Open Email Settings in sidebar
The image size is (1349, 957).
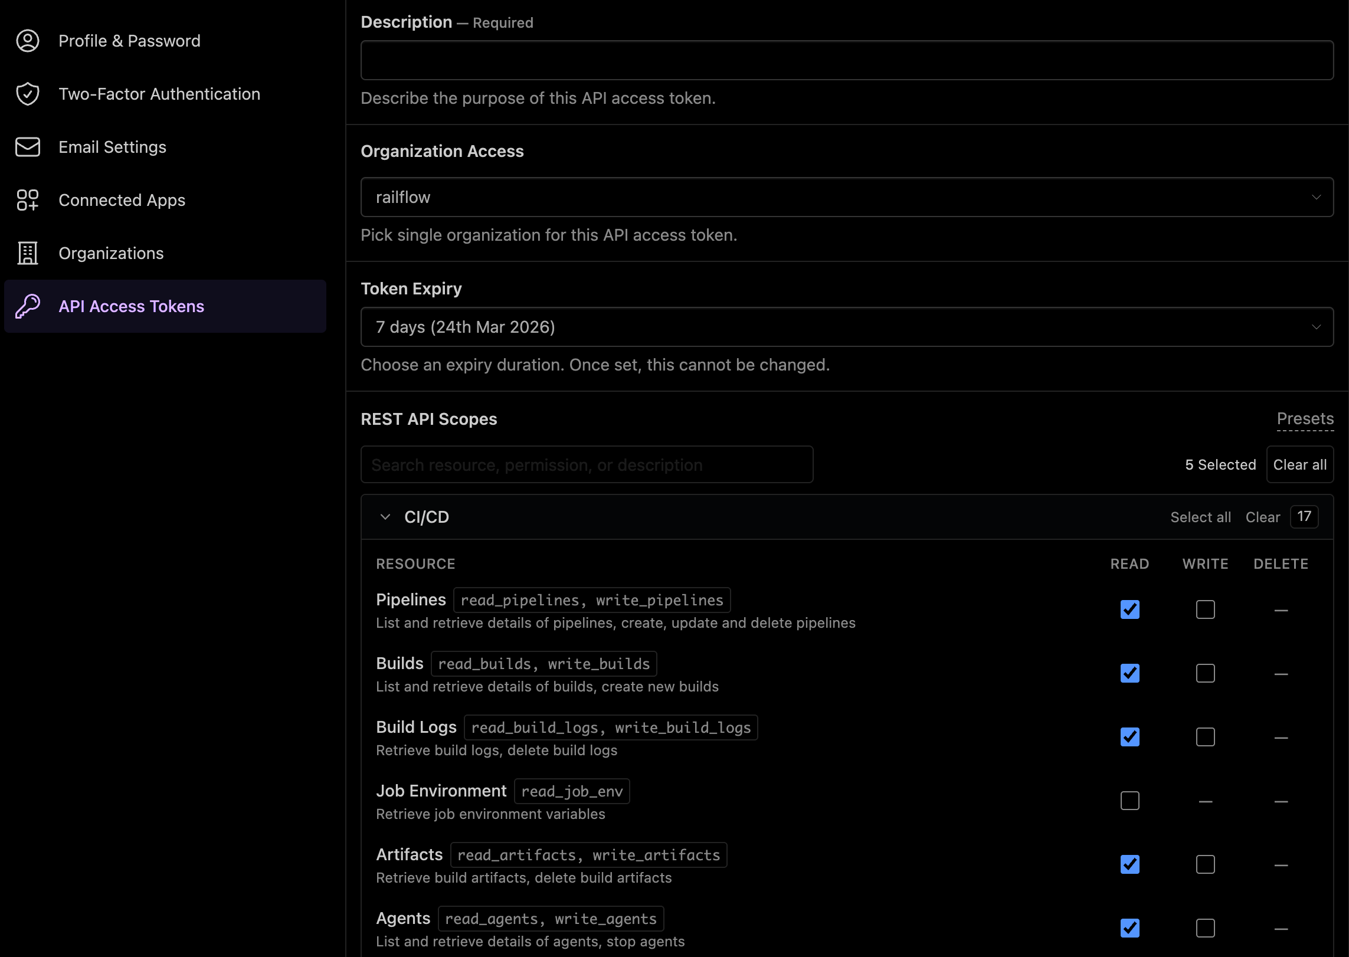point(112,147)
